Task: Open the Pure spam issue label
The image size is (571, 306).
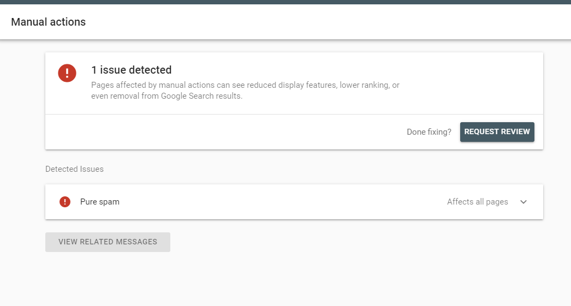Action: (x=100, y=202)
